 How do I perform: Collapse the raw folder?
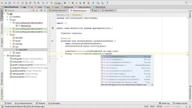coord(10,47)
